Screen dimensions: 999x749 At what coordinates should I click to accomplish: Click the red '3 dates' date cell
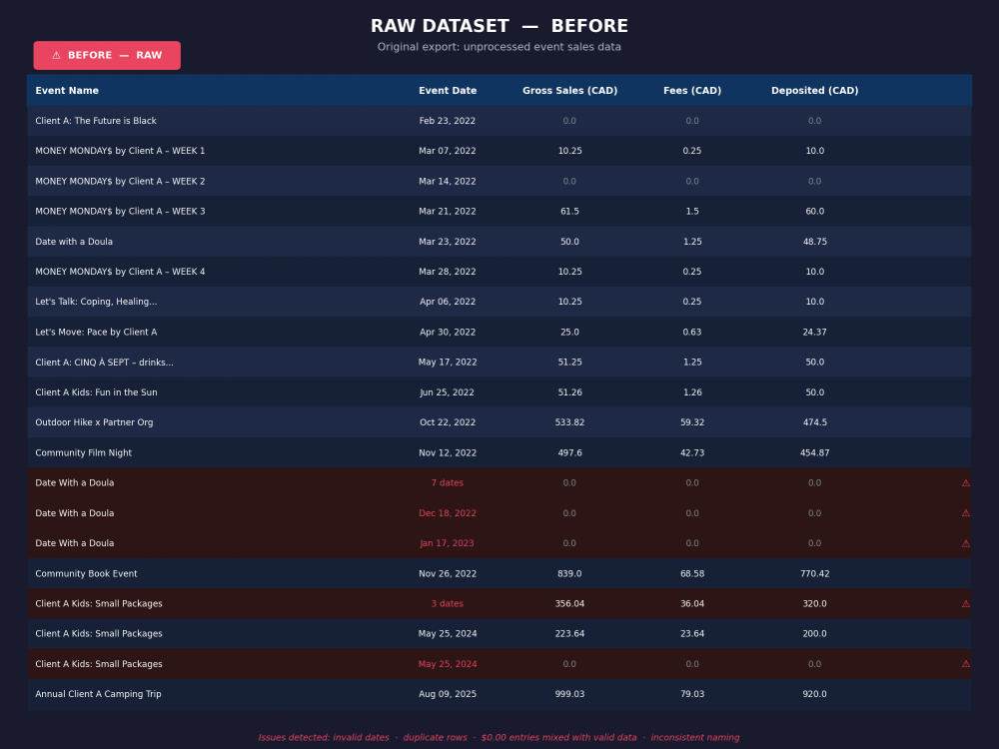click(448, 604)
